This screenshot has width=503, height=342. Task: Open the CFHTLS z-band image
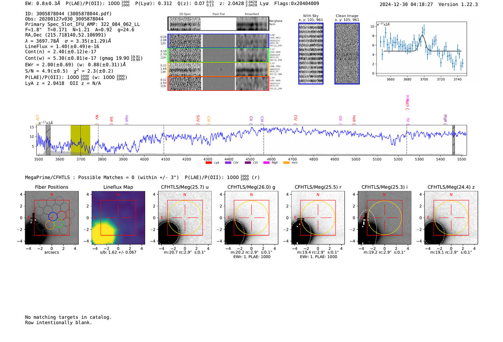[x=451, y=218]
